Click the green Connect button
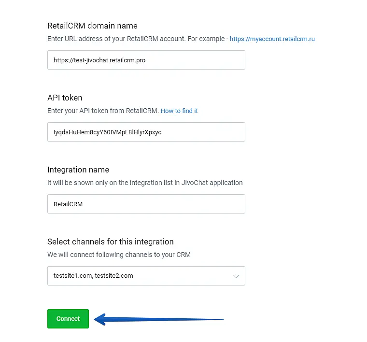Image resolution: width=367 pixels, height=342 pixels. 68,319
